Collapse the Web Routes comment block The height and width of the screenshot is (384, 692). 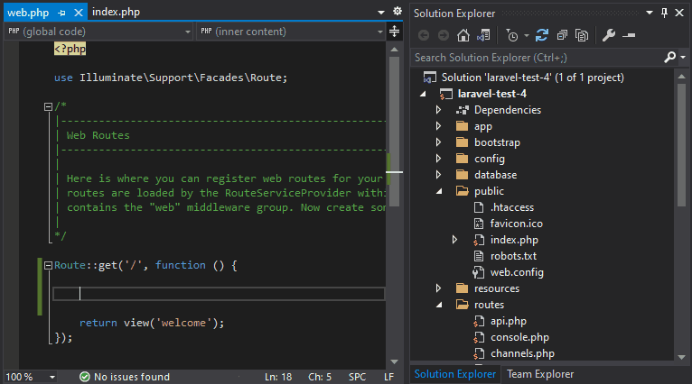(48, 106)
